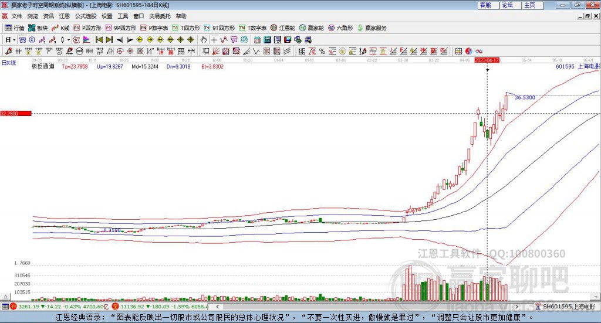Click the 极反通道 indicator name
This screenshot has height=323, width=601.
point(43,67)
